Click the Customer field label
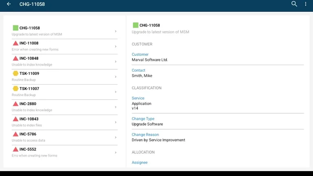 click(x=140, y=55)
